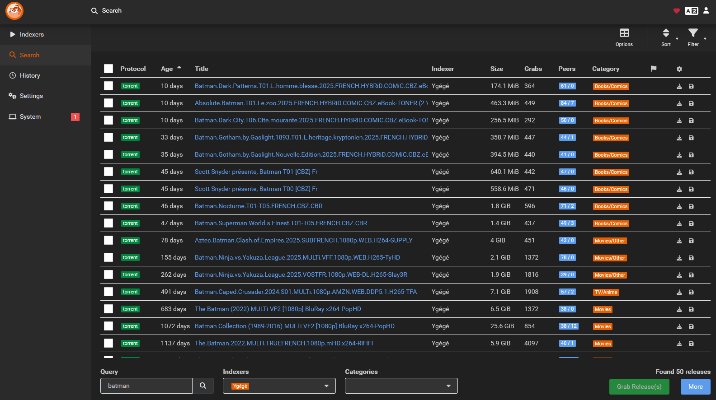Viewport: 716px width, 400px height.
Task: Click the magnifier button next to query
Action: [x=203, y=386]
